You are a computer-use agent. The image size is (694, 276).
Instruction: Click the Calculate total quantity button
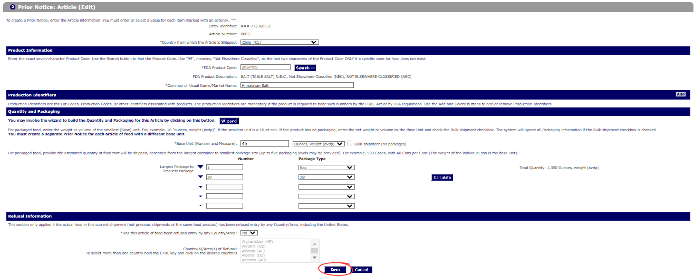coord(442,178)
